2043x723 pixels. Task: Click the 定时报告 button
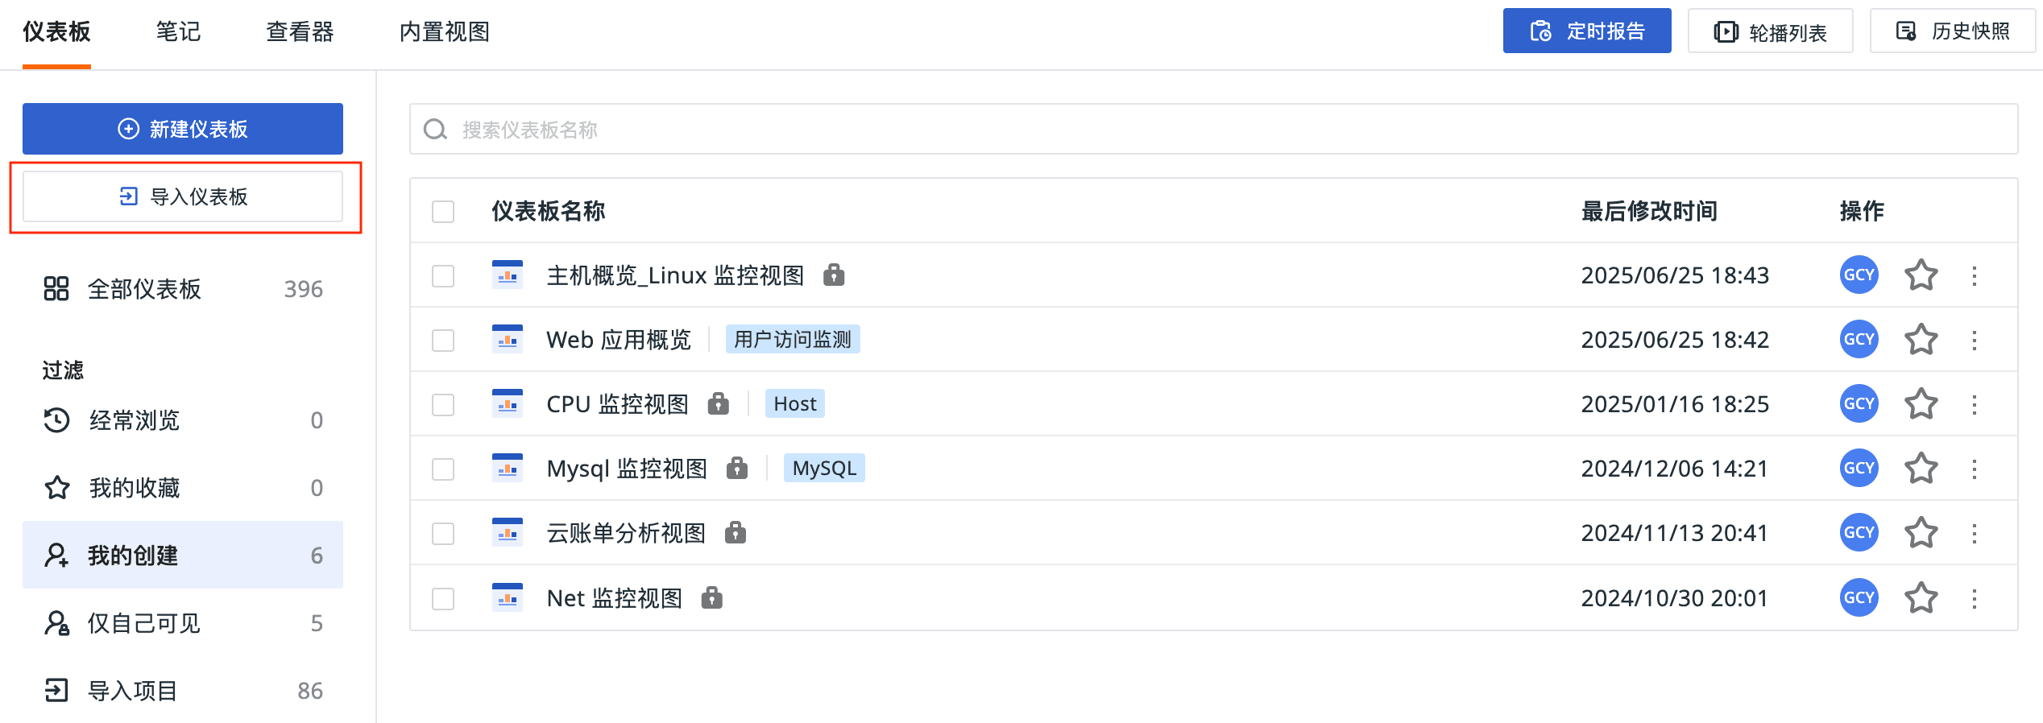click(1586, 31)
